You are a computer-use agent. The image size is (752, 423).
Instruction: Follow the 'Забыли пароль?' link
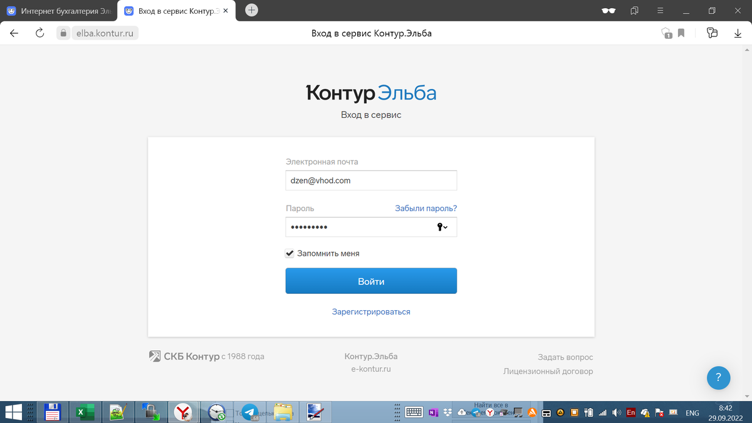click(426, 208)
